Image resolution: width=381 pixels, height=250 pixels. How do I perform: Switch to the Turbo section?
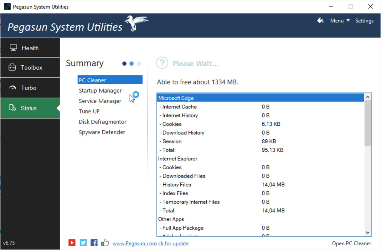[30, 88]
